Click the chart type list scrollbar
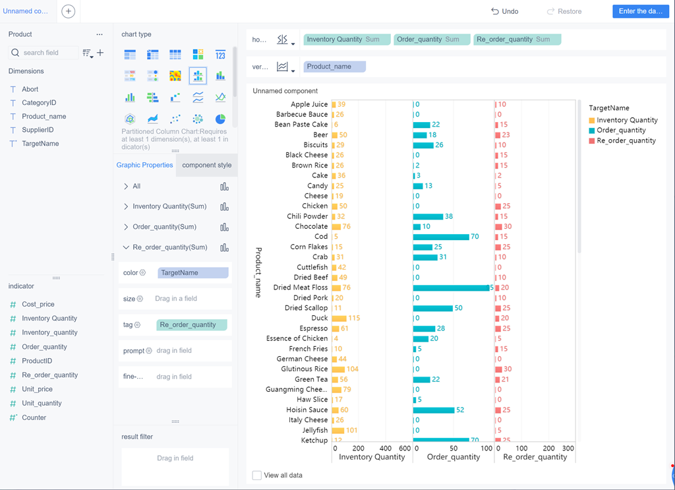Screen dimensions: 675x490 [235, 72]
